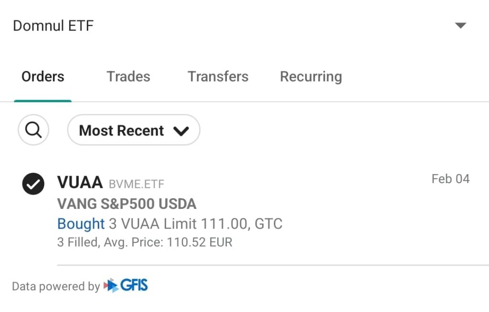Go to the Recurring tab
The width and height of the screenshot is (489, 312).
(311, 77)
